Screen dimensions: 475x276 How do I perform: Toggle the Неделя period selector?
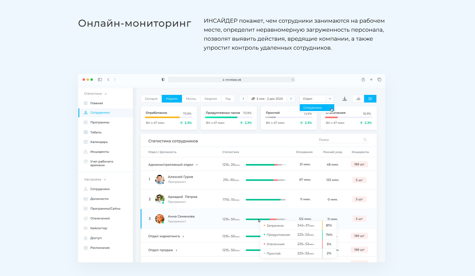point(171,99)
